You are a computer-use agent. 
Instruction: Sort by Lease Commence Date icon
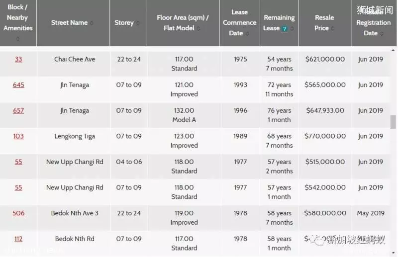(247, 33)
